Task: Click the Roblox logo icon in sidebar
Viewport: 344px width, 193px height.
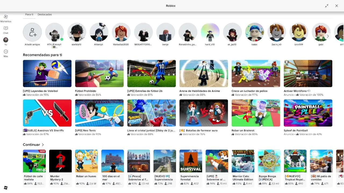Action: pos(6,188)
